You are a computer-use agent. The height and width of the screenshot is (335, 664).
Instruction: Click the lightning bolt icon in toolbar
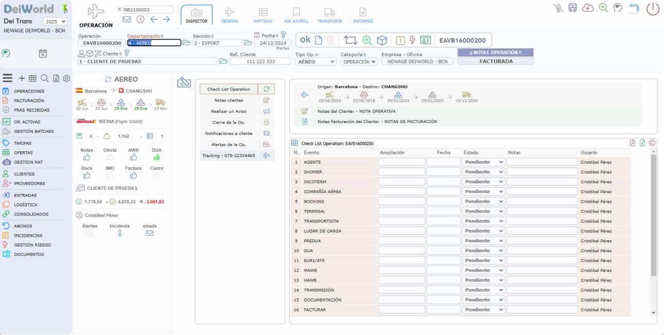coord(412,40)
